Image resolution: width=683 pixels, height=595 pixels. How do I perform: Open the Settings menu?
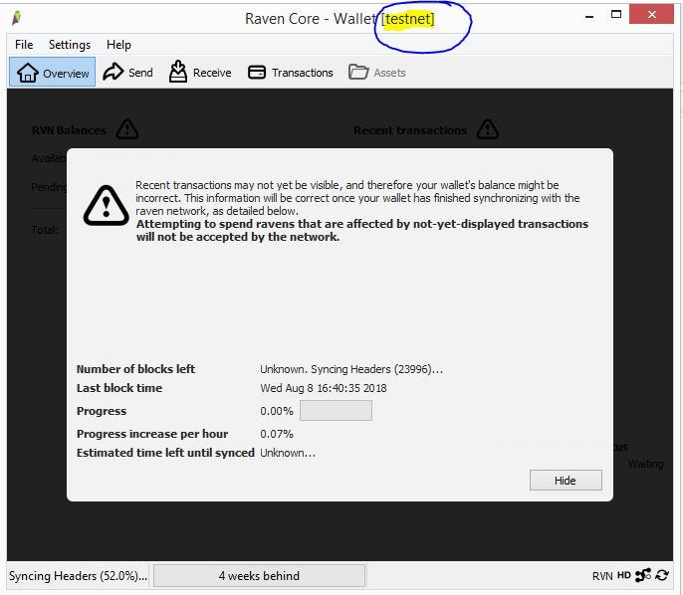(70, 45)
